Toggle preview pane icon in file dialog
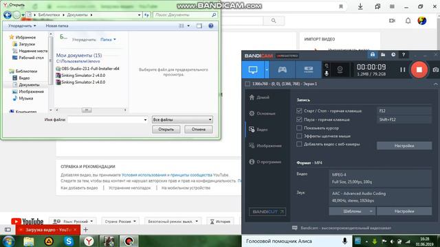 (199, 26)
